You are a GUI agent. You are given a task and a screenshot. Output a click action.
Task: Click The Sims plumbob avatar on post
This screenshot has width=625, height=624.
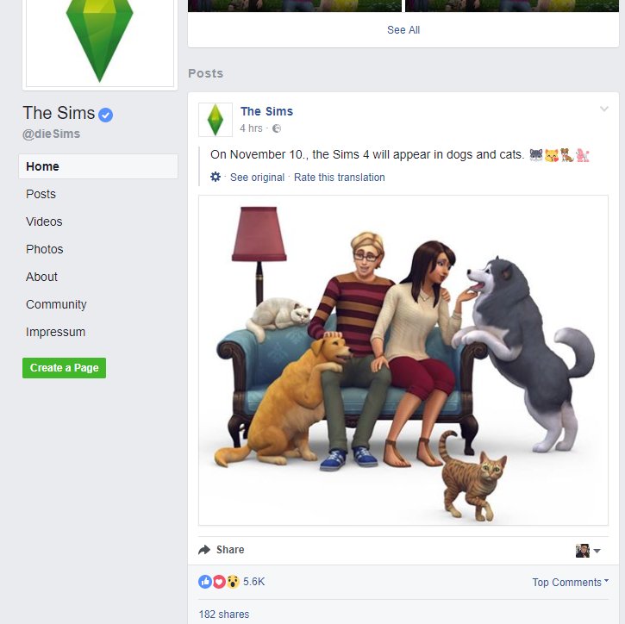[x=216, y=120]
